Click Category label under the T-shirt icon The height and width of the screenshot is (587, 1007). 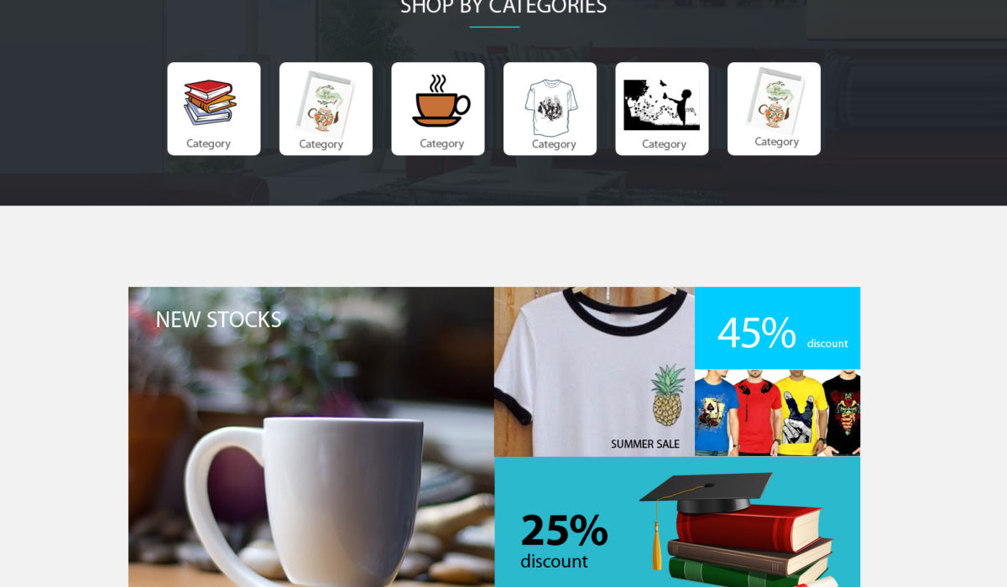pyautogui.click(x=554, y=144)
